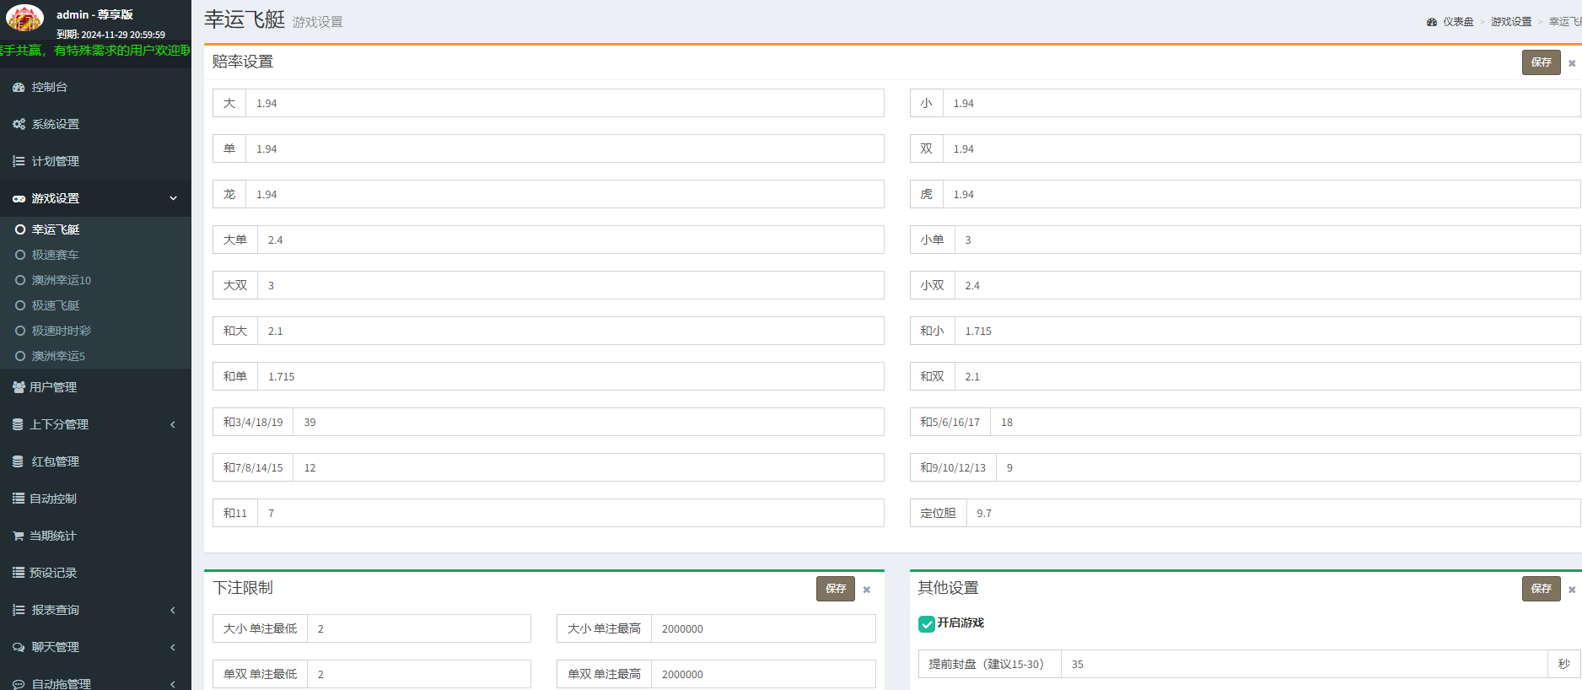The height and width of the screenshot is (690, 1582).
Task: Select the 极速赛车 game option
Action: click(56, 255)
